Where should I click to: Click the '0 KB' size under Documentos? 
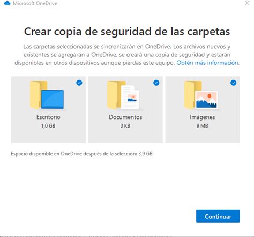(125, 126)
